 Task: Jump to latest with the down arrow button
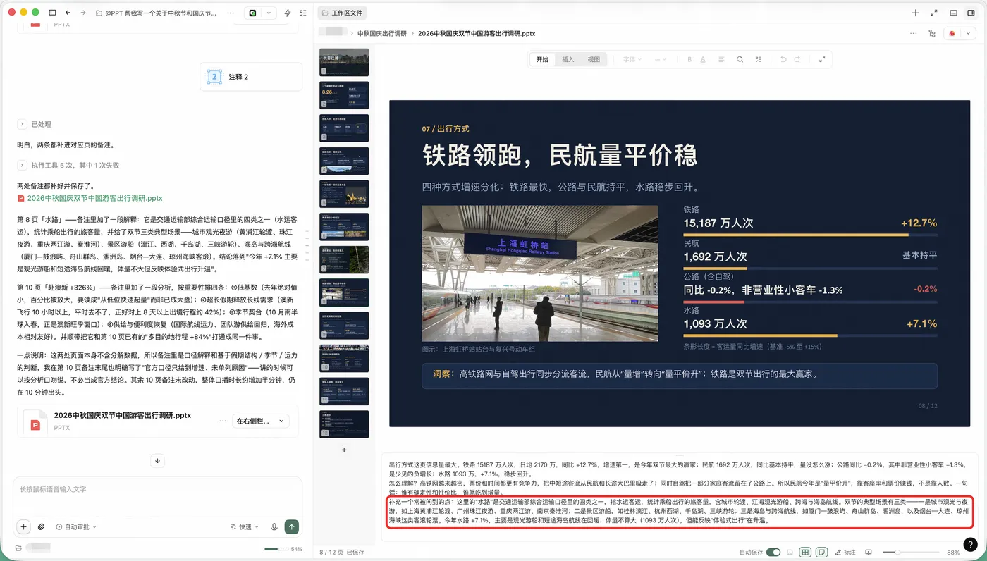point(158,460)
